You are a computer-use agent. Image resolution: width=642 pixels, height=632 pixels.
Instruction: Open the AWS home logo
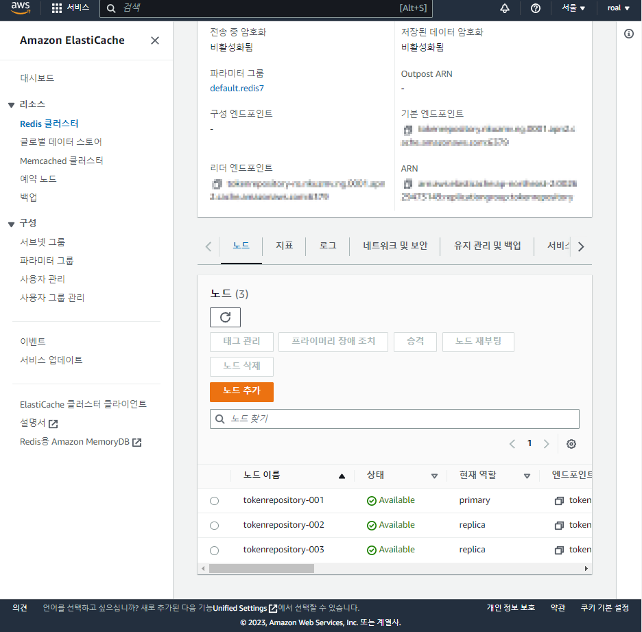(21, 8)
